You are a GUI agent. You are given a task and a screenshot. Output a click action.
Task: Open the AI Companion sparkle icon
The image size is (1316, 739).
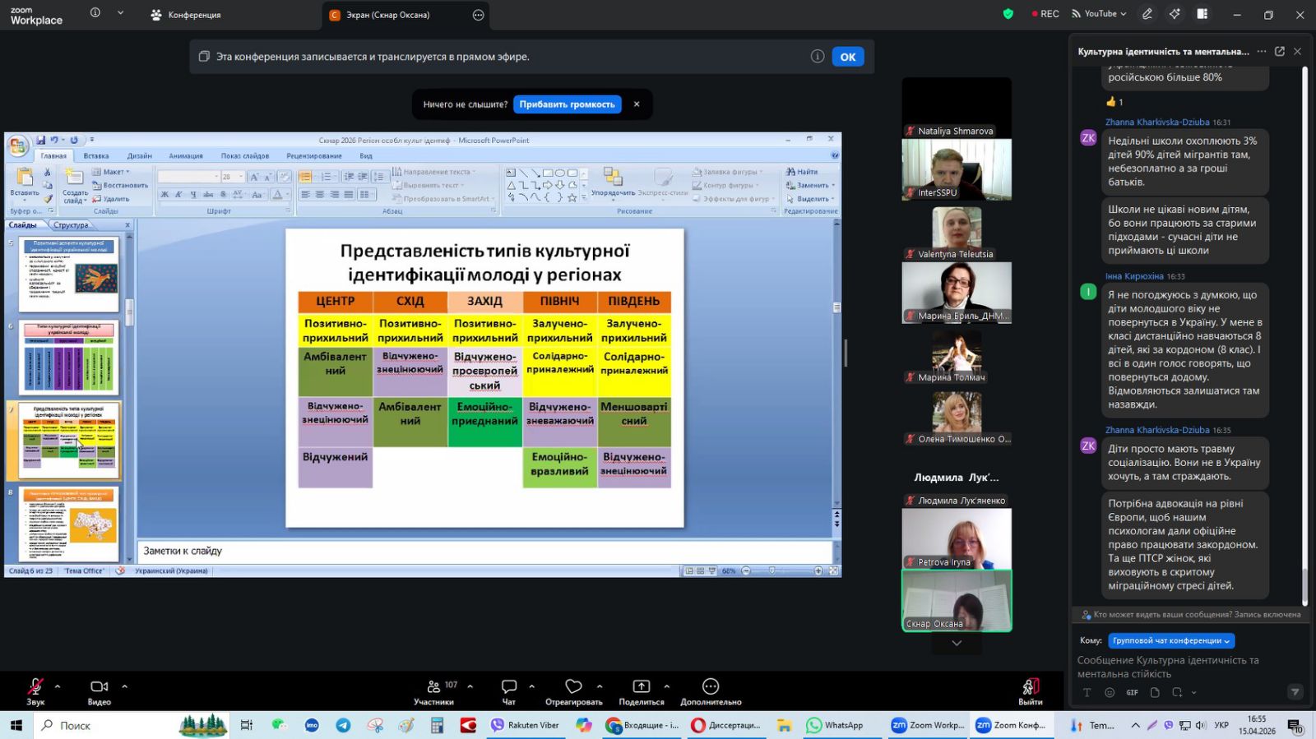click(1175, 14)
